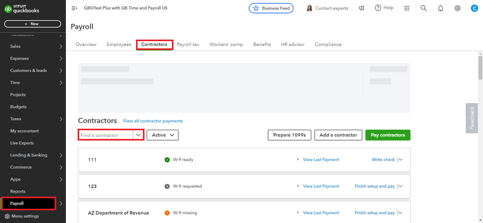Open the notifications bell

440,8
